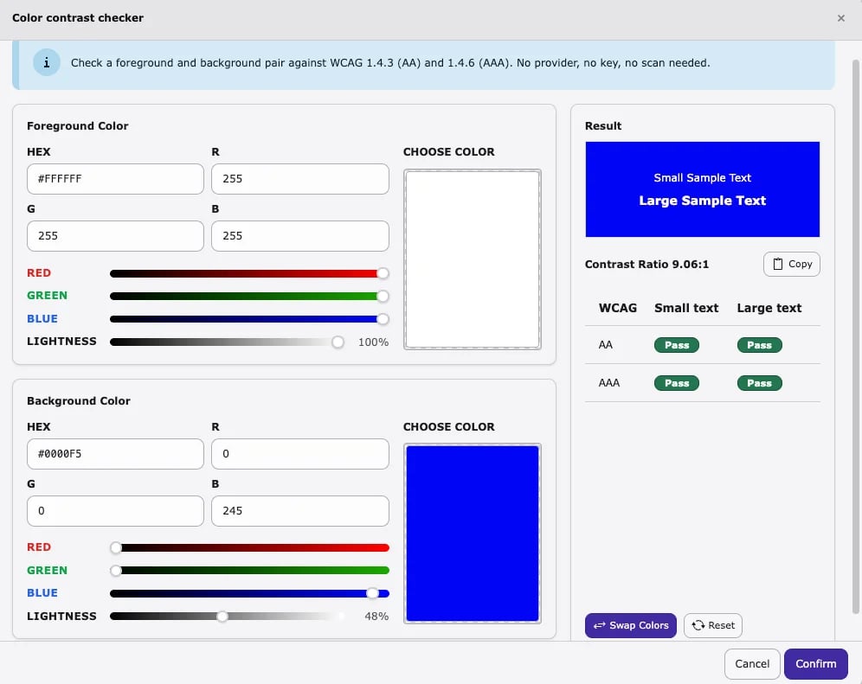Screen dimensions: 862x684
Task: Edit the foreground HEX field
Action: point(115,178)
